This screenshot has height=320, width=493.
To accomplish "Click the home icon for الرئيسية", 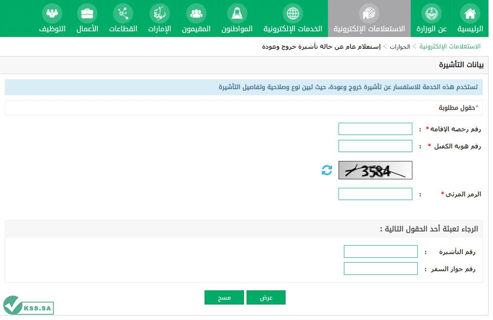I will pos(470,13).
